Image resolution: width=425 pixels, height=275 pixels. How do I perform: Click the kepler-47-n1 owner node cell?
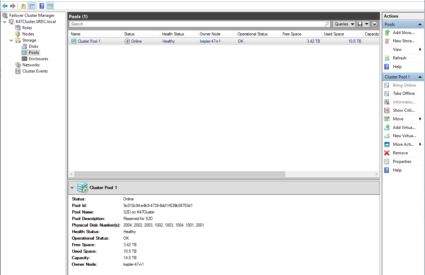coord(210,41)
